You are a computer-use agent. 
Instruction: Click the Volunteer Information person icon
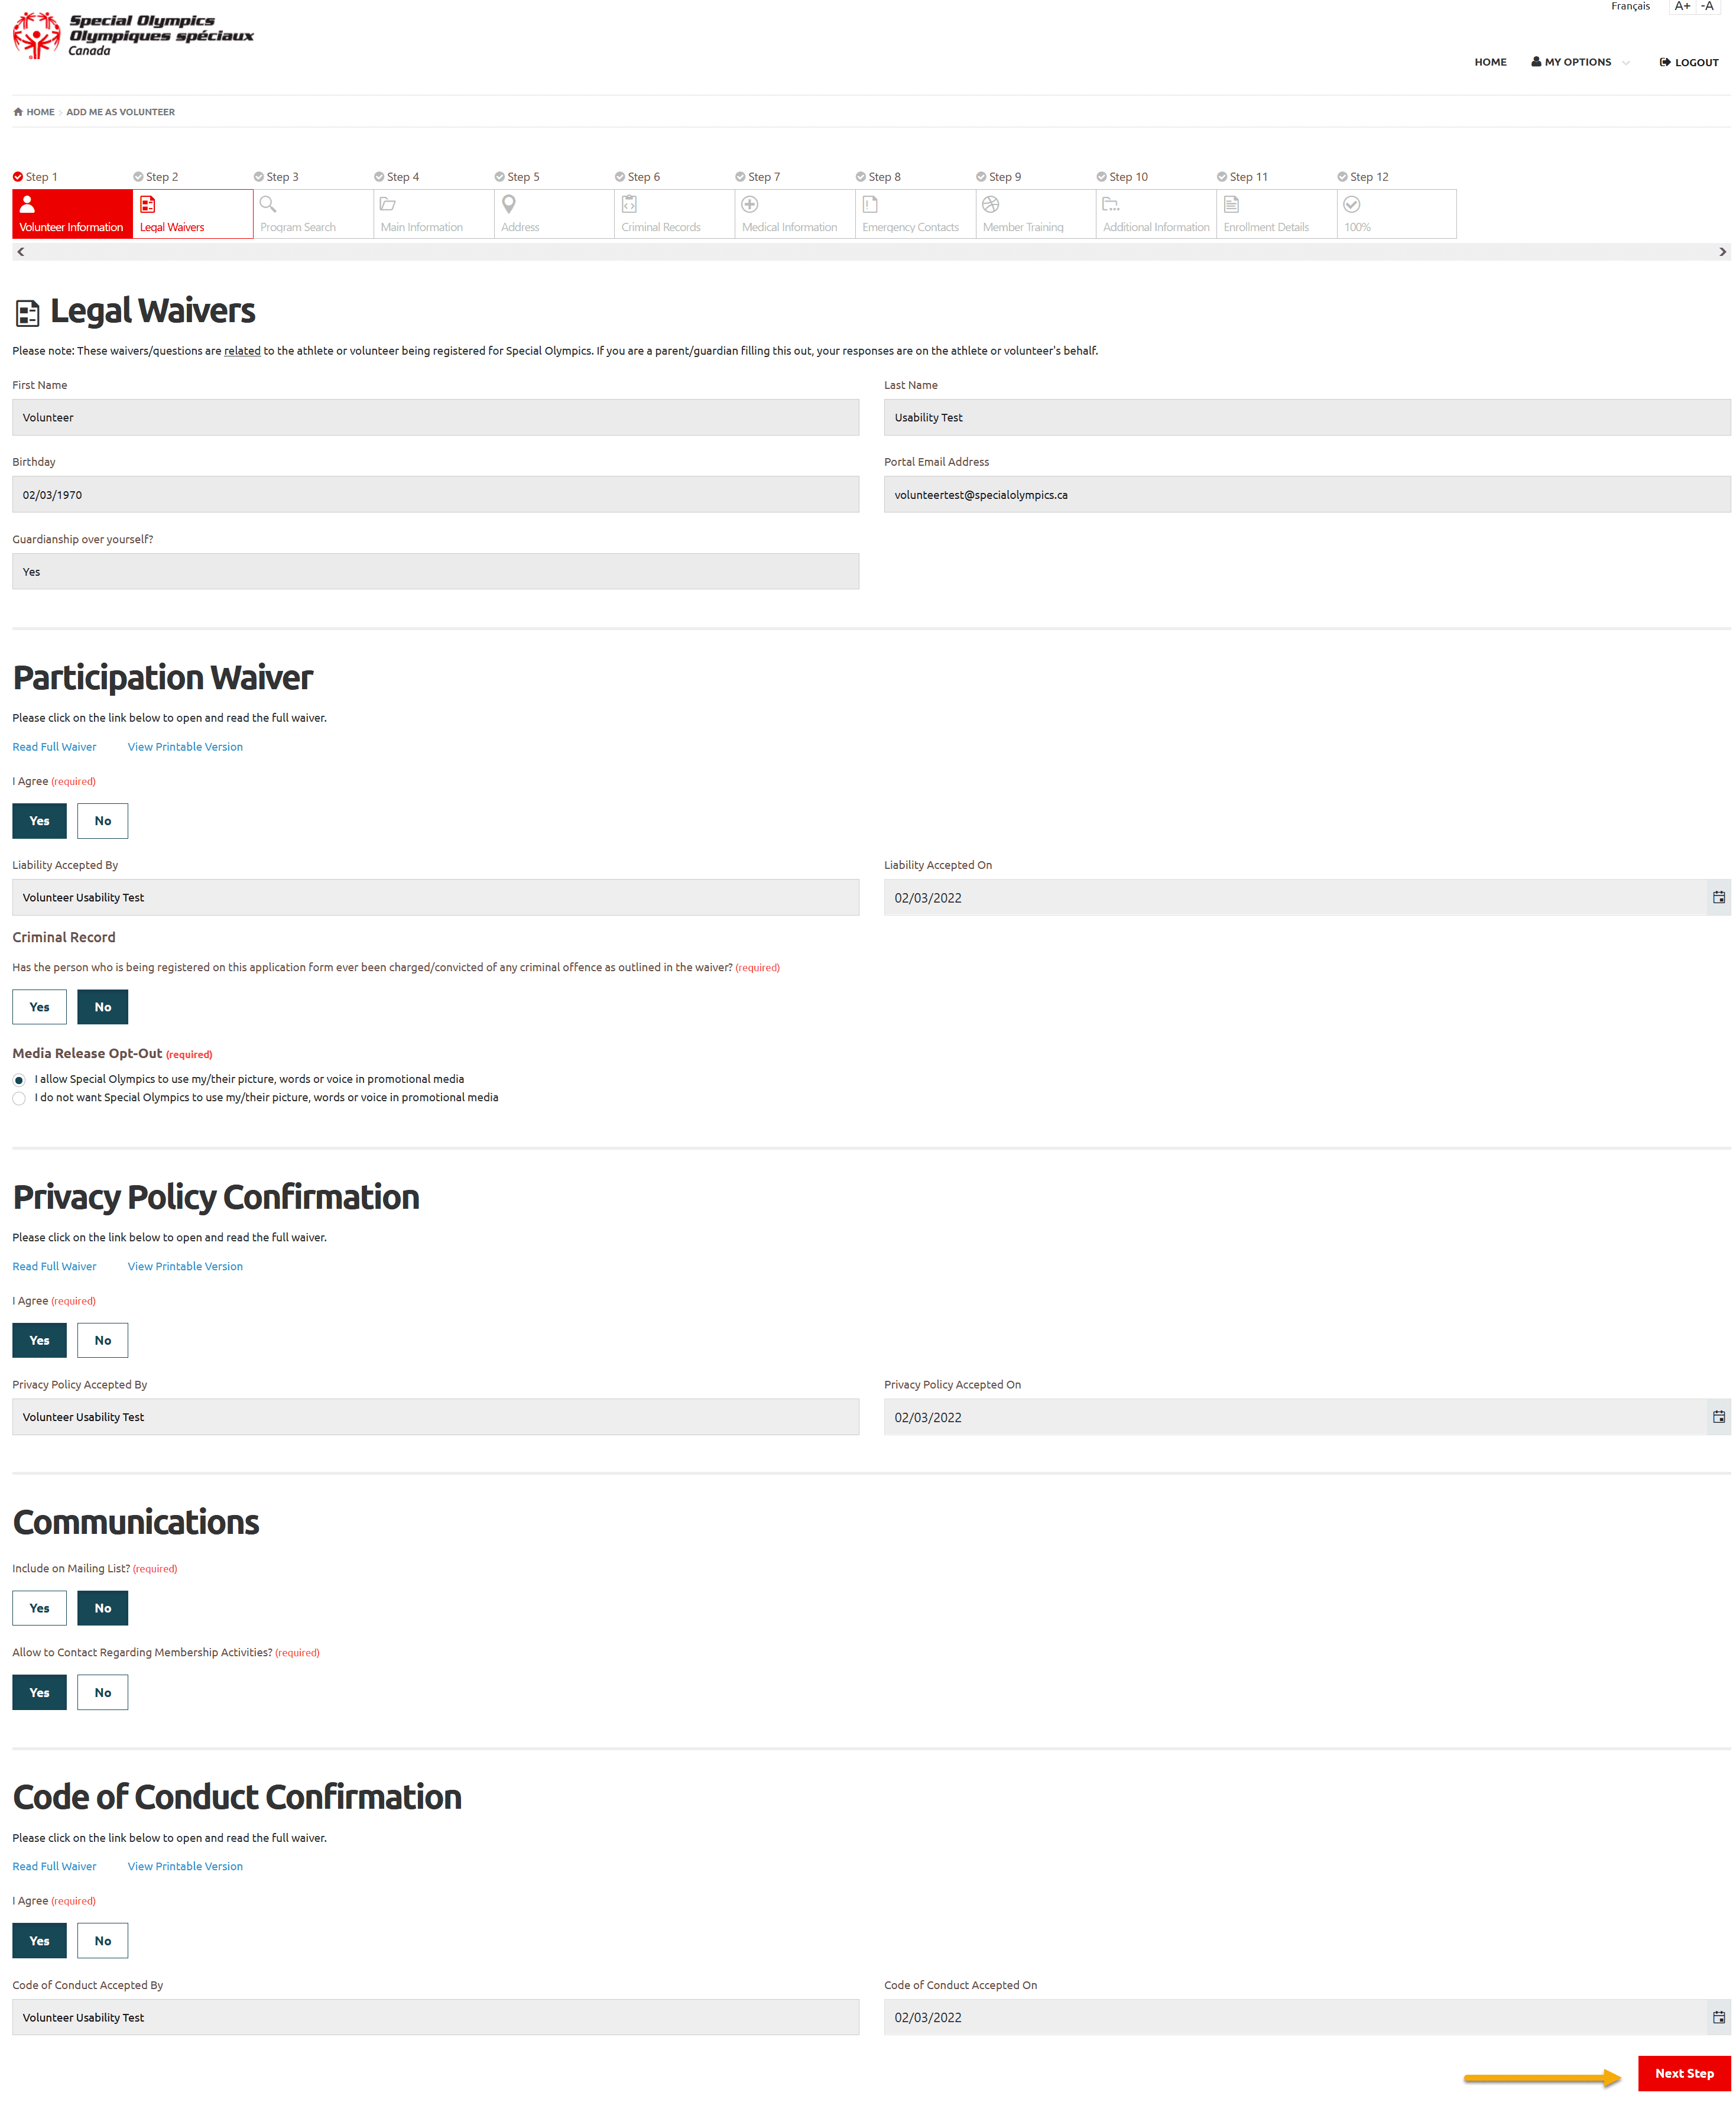[27, 204]
